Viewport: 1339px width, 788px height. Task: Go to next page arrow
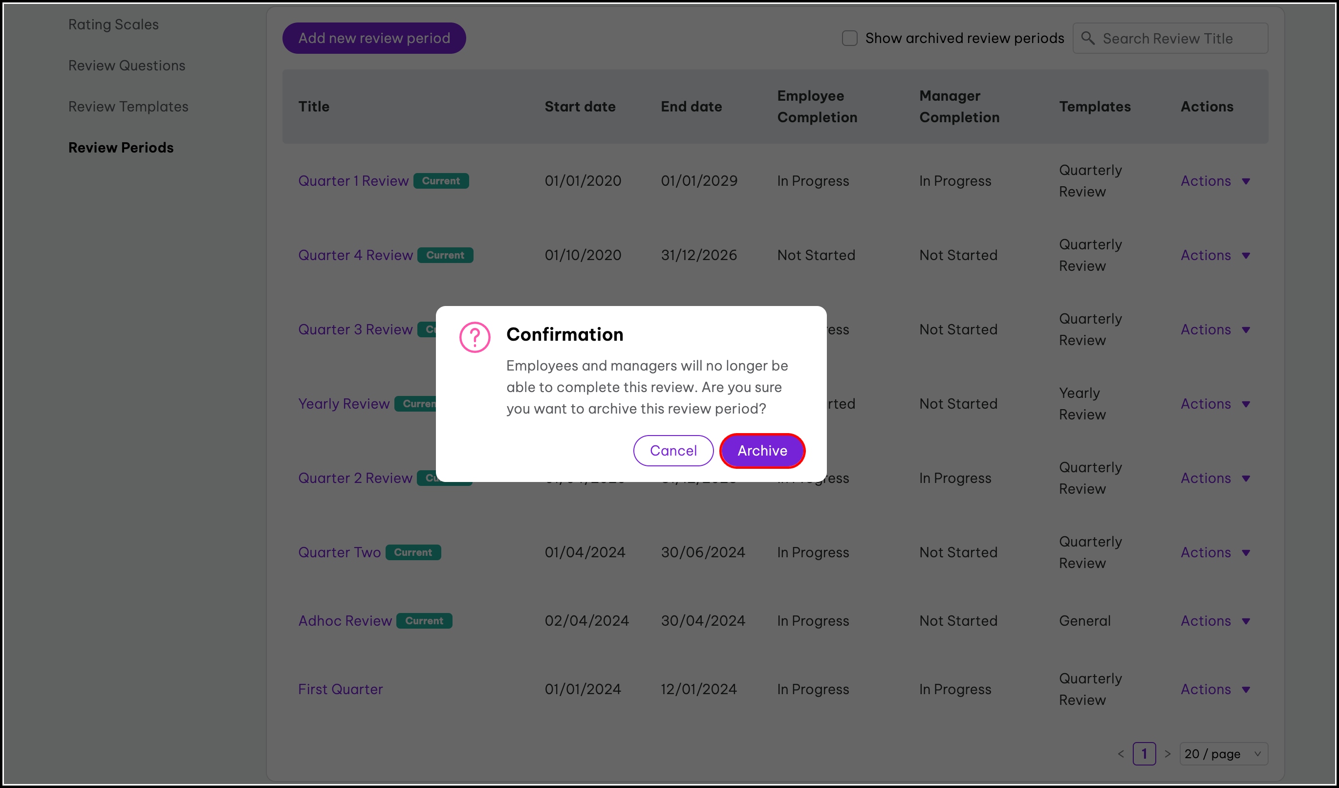1167,753
